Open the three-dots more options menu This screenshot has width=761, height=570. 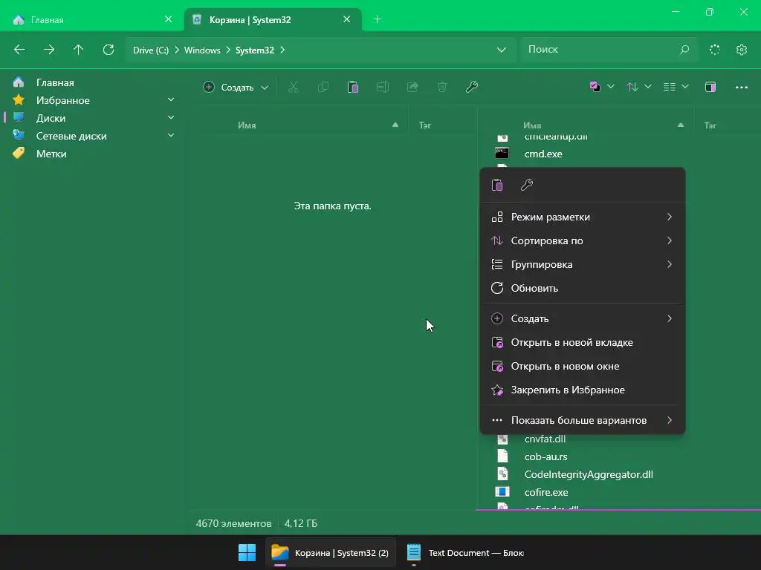[x=741, y=88]
